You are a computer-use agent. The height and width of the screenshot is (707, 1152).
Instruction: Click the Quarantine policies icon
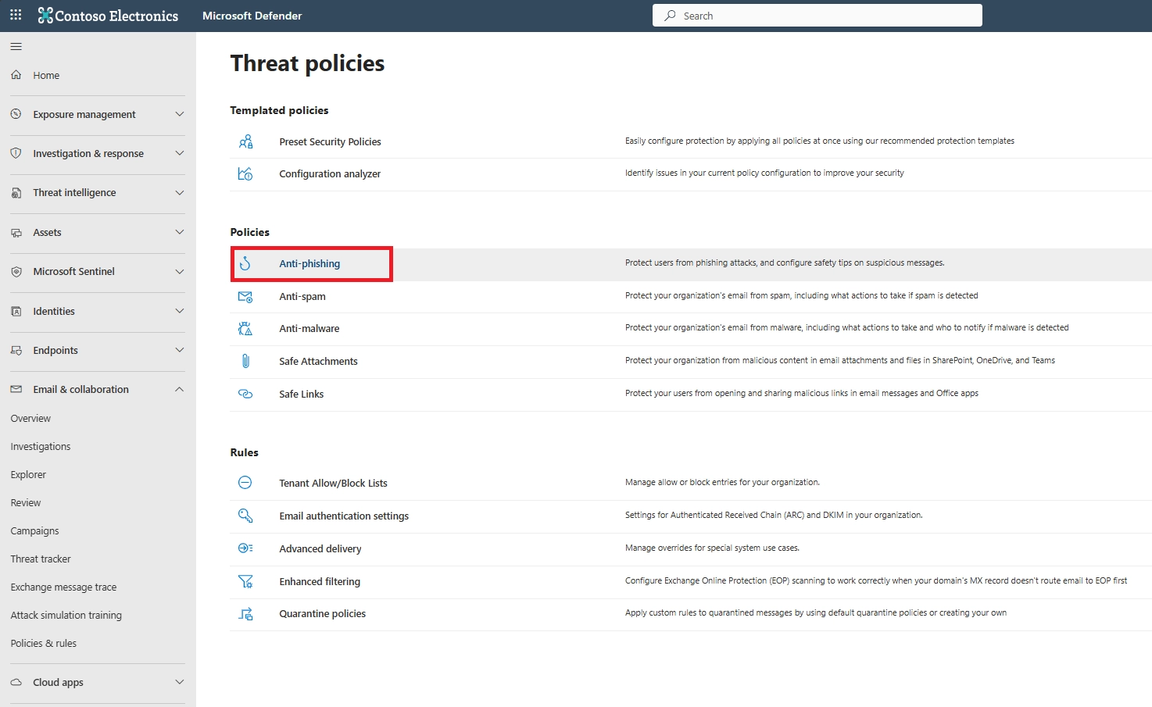tap(246, 613)
